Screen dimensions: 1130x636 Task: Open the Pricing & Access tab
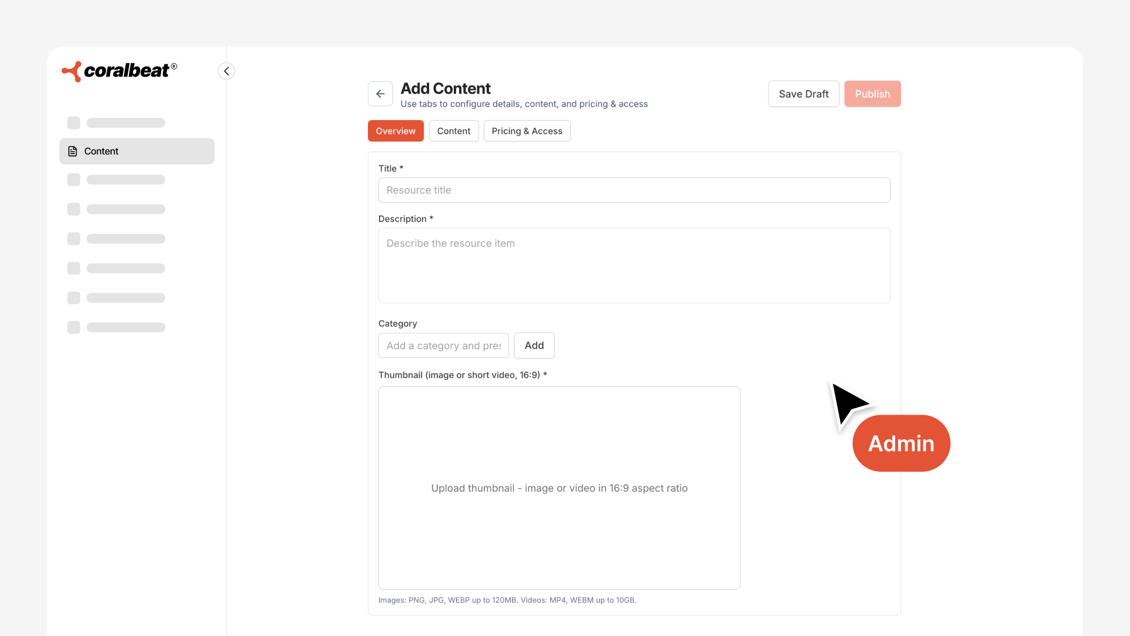[x=527, y=131]
